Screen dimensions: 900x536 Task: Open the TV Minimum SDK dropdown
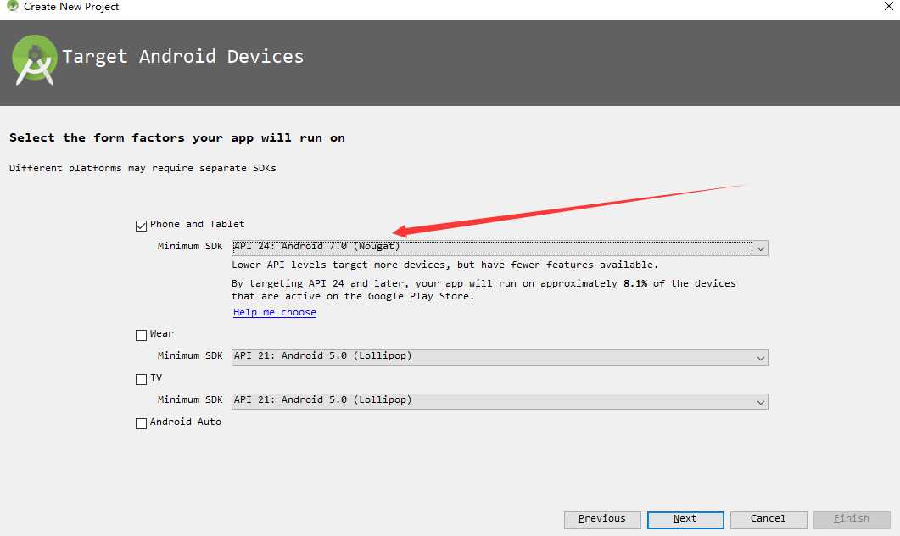tap(500, 401)
